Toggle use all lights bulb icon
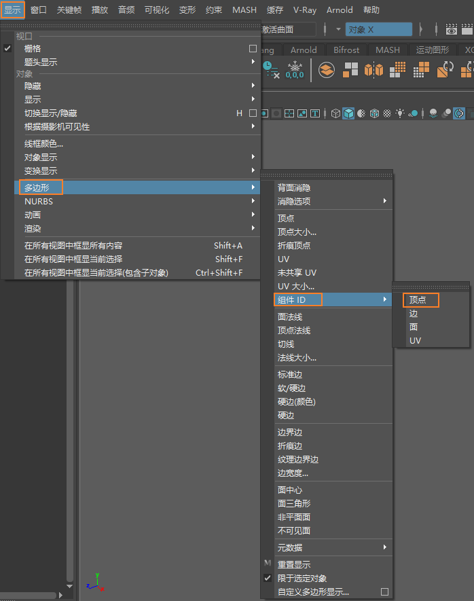474x601 pixels. (x=400, y=113)
